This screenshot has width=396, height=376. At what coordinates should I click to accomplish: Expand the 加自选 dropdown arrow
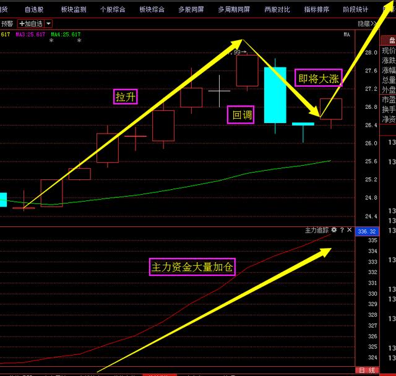point(48,23)
